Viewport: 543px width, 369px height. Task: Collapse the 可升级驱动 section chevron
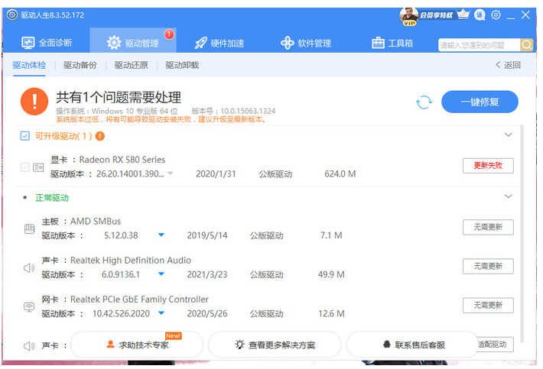(508, 135)
